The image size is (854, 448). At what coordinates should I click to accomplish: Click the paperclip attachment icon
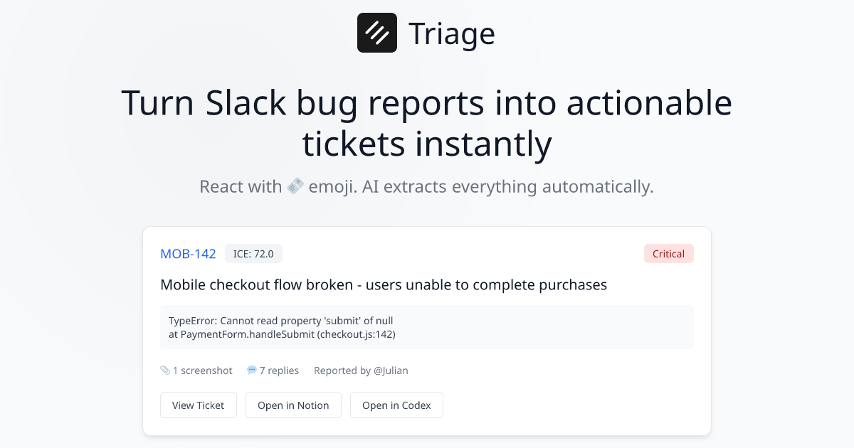[x=164, y=370]
